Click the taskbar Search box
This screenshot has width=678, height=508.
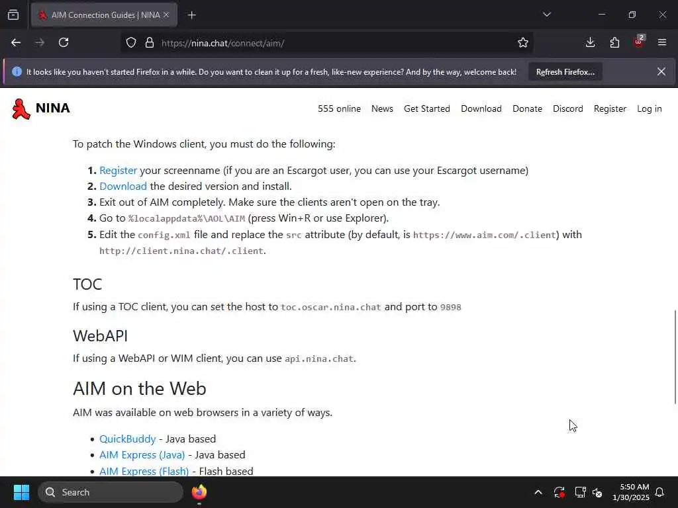click(x=111, y=492)
